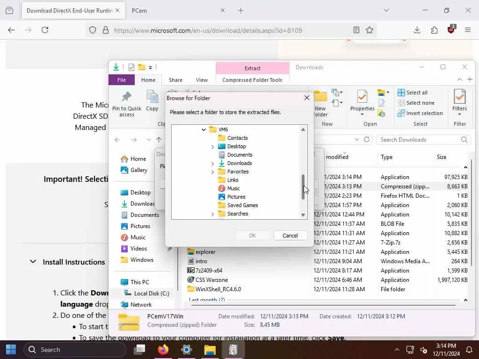Click the New folder ribbon icon
Image resolution: width=479 pixels, height=359 pixels.
pyautogui.click(x=320, y=104)
